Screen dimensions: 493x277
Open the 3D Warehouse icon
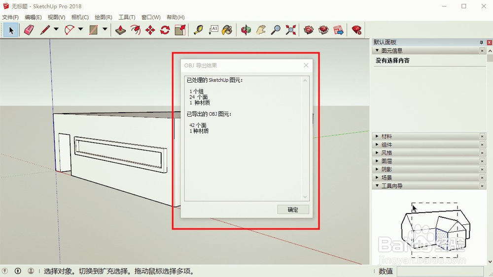[x=309, y=30]
